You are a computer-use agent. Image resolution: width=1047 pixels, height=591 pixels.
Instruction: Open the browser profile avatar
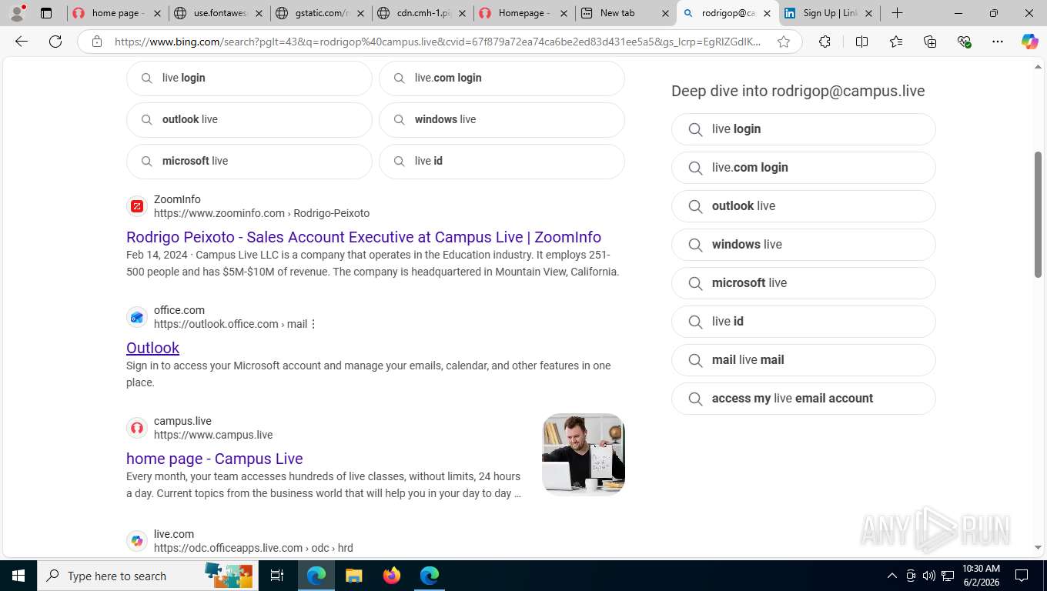17,12
